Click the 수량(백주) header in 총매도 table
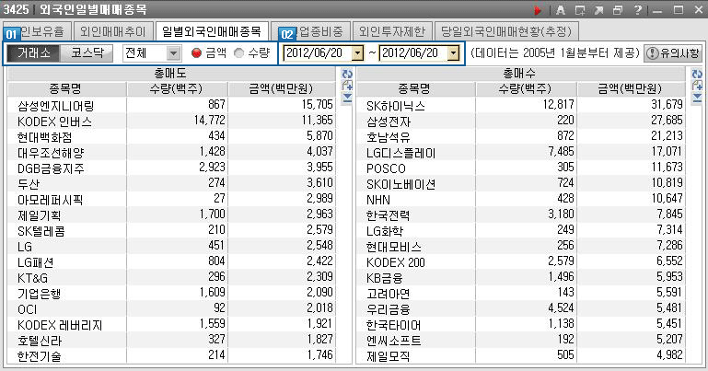 [x=177, y=89]
